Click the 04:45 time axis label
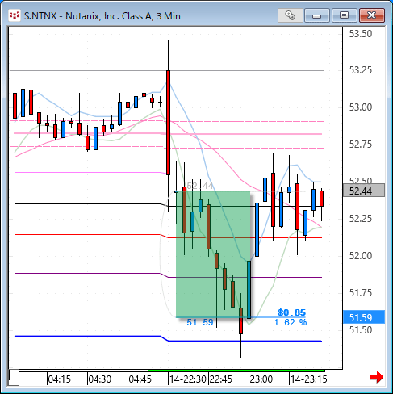This screenshot has height=394, width=393. pyautogui.click(x=140, y=379)
